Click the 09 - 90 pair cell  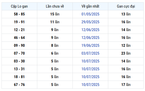pos(19,45)
